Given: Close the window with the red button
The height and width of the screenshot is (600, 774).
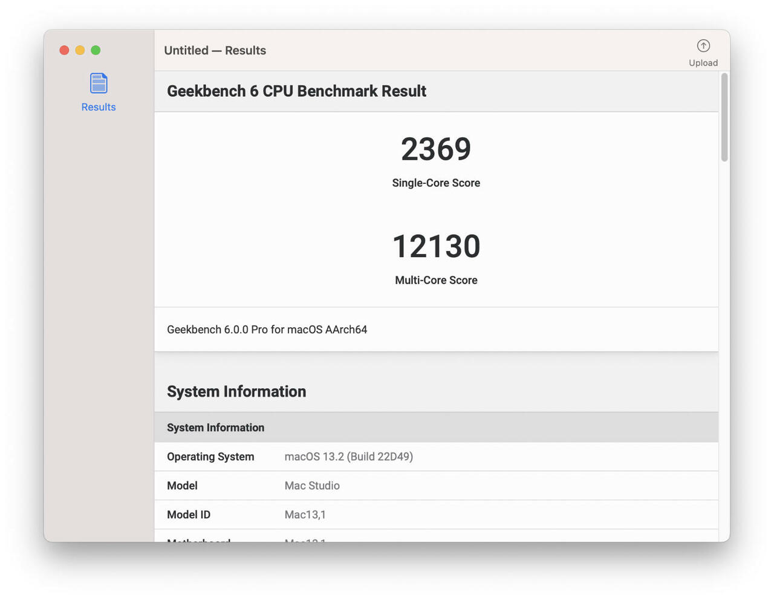Looking at the screenshot, I should pos(64,50).
